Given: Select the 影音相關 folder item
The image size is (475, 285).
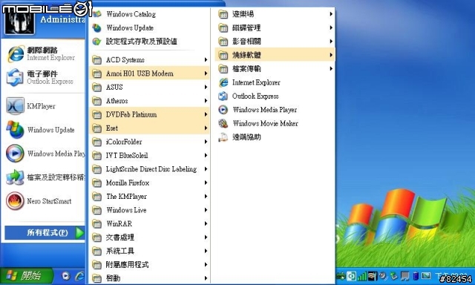Looking at the screenshot, I should point(275,41).
